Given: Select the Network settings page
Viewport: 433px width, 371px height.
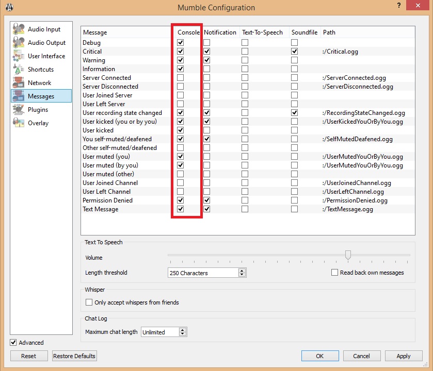Looking at the screenshot, I should [x=41, y=82].
